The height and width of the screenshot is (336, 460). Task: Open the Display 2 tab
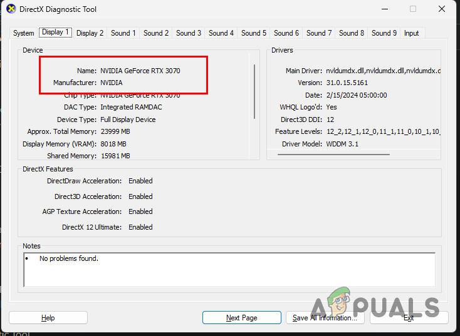(x=90, y=33)
